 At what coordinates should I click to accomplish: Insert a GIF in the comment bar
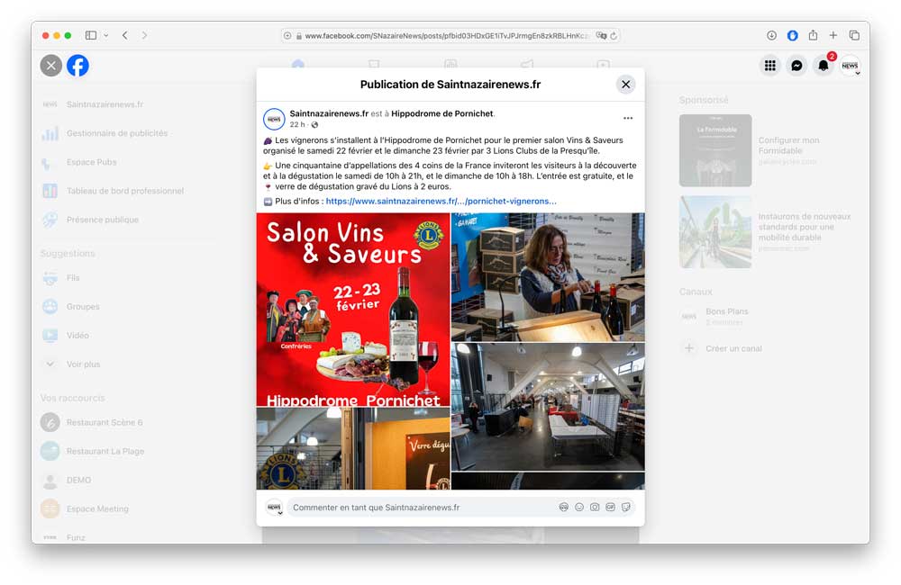coord(609,507)
